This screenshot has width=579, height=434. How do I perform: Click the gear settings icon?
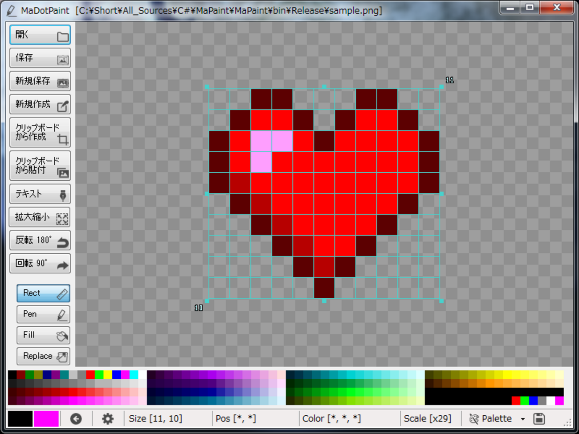(108, 419)
